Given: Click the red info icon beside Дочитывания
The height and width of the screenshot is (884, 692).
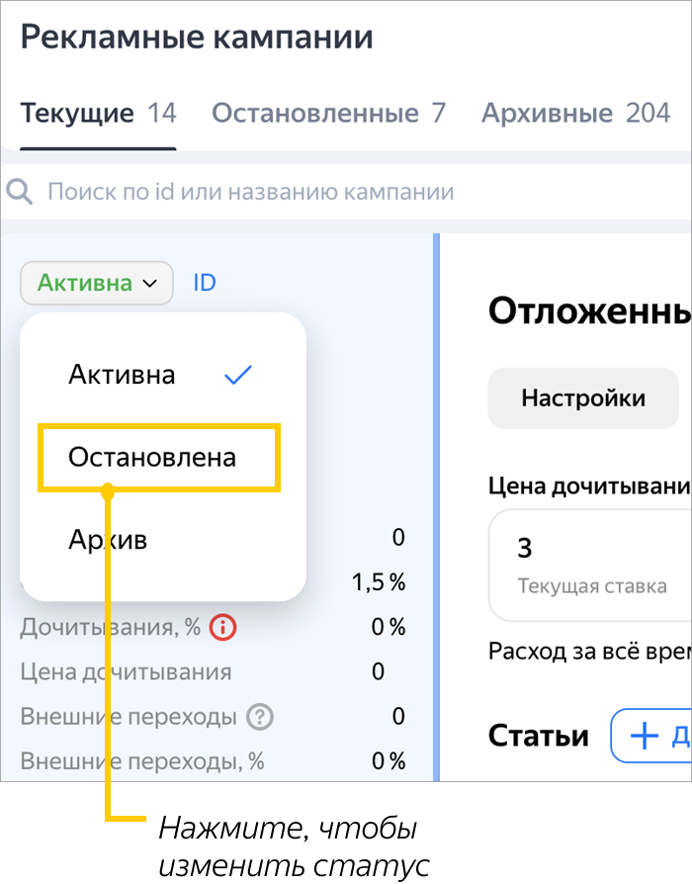Looking at the screenshot, I should tap(224, 627).
